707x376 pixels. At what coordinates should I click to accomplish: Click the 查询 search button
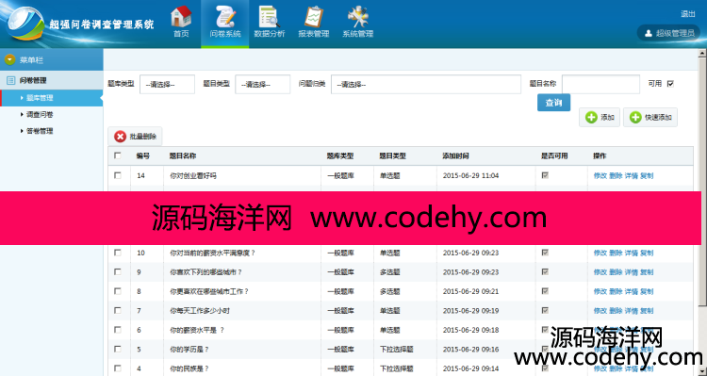pos(553,103)
